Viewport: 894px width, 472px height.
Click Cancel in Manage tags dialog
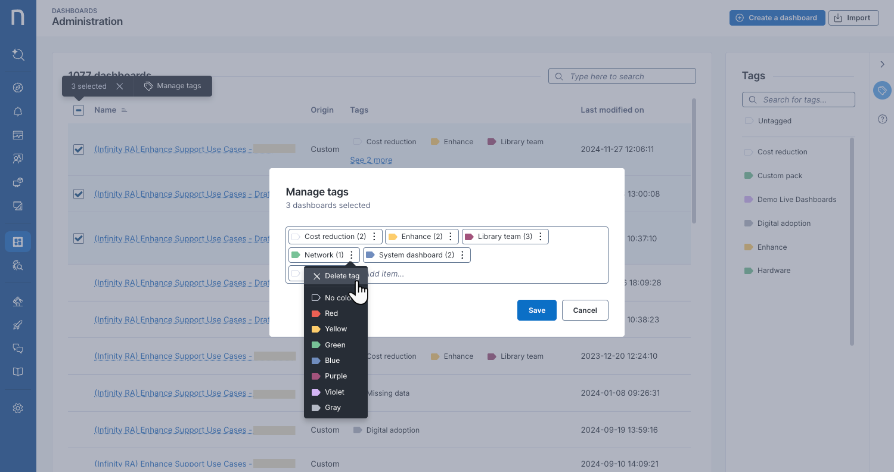pyautogui.click(x=585, y=310)
